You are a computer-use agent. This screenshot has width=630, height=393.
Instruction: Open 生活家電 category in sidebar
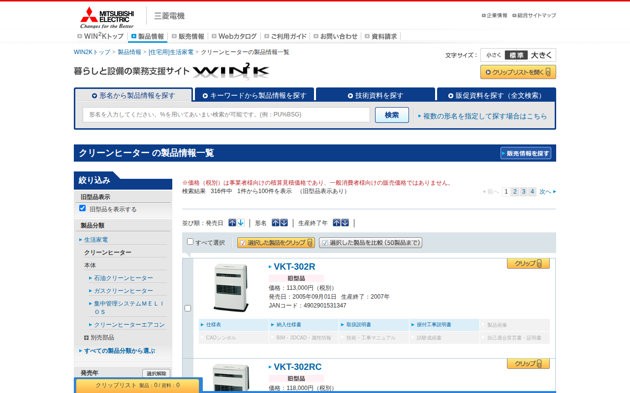[x=96, y=240]
